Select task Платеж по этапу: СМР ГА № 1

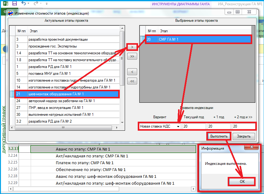[x=113, y=163]
